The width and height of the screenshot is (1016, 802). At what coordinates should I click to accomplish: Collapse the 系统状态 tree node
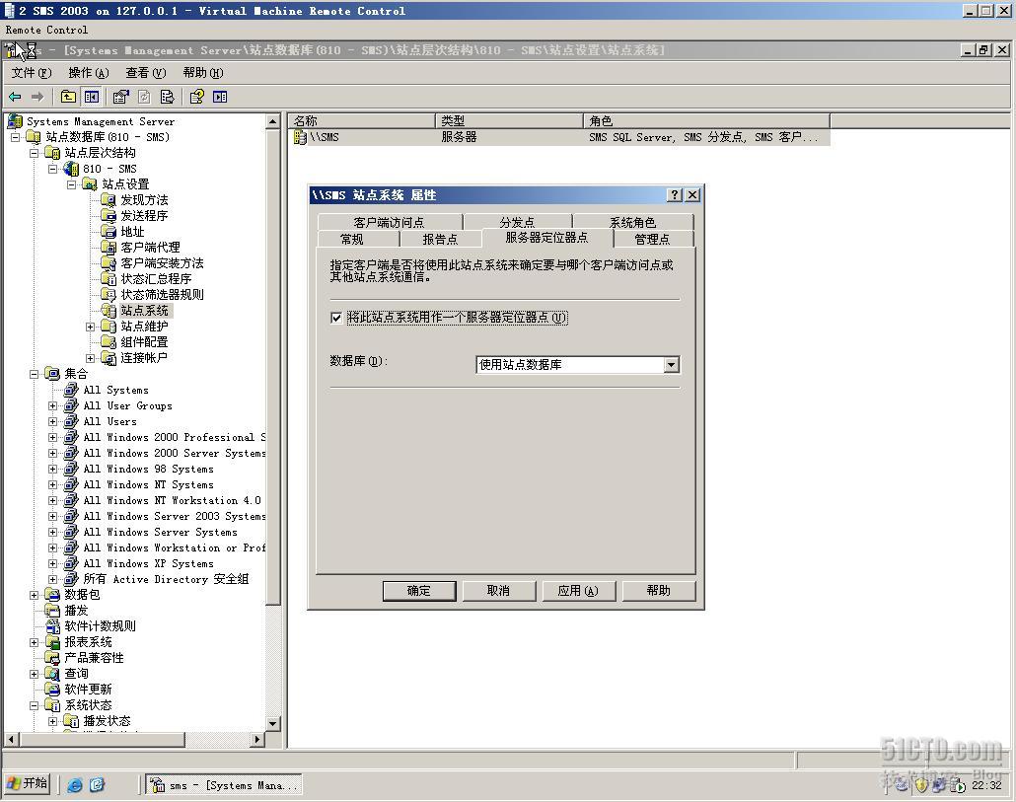[x=35, y=705]
